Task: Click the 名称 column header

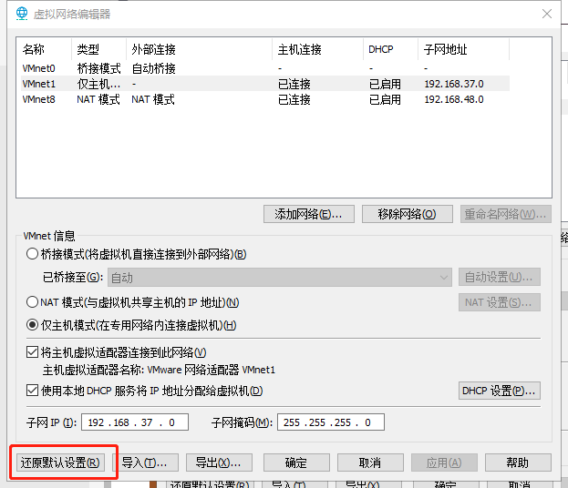Action: point(45,49)
